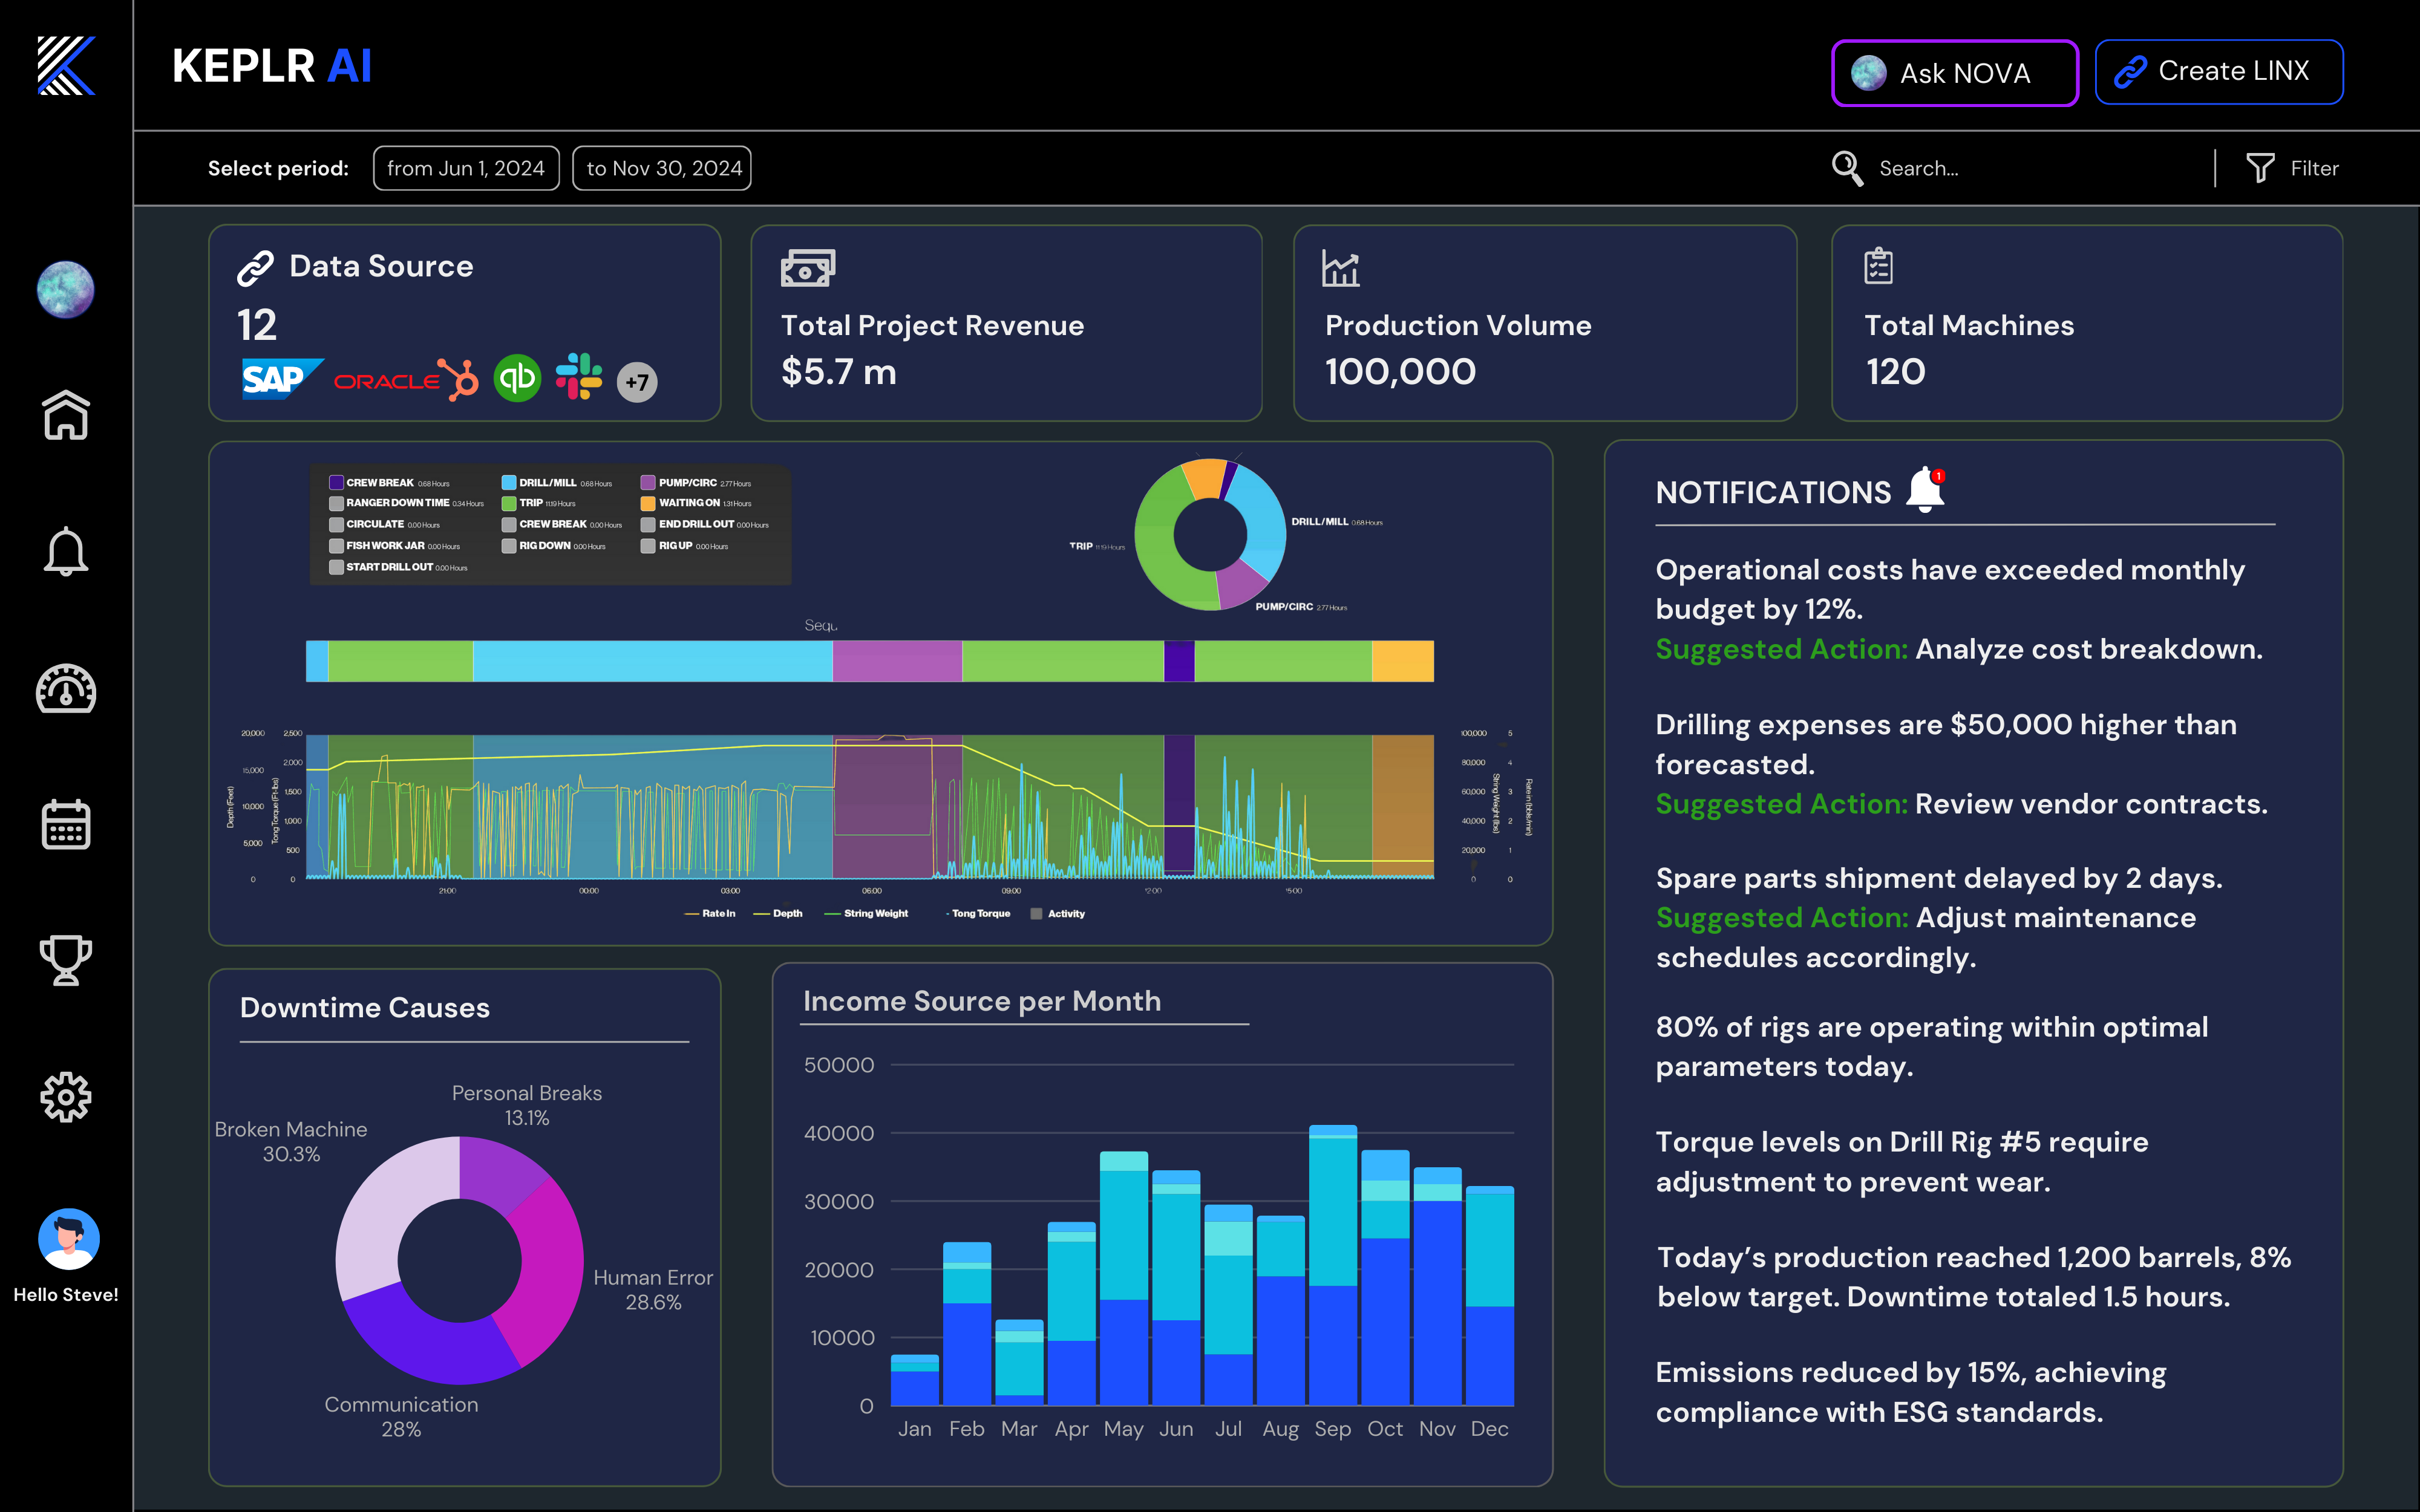Image resolution: width=2420 pixels, height=1512 pixels.
Task: Click the Total Machines 120 value
Action: pos(1895,372)
